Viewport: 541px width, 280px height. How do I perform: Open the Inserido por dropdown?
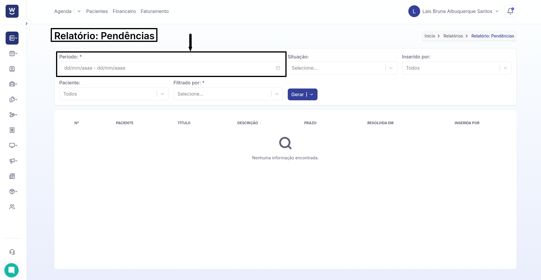click(x=457, y=68)
